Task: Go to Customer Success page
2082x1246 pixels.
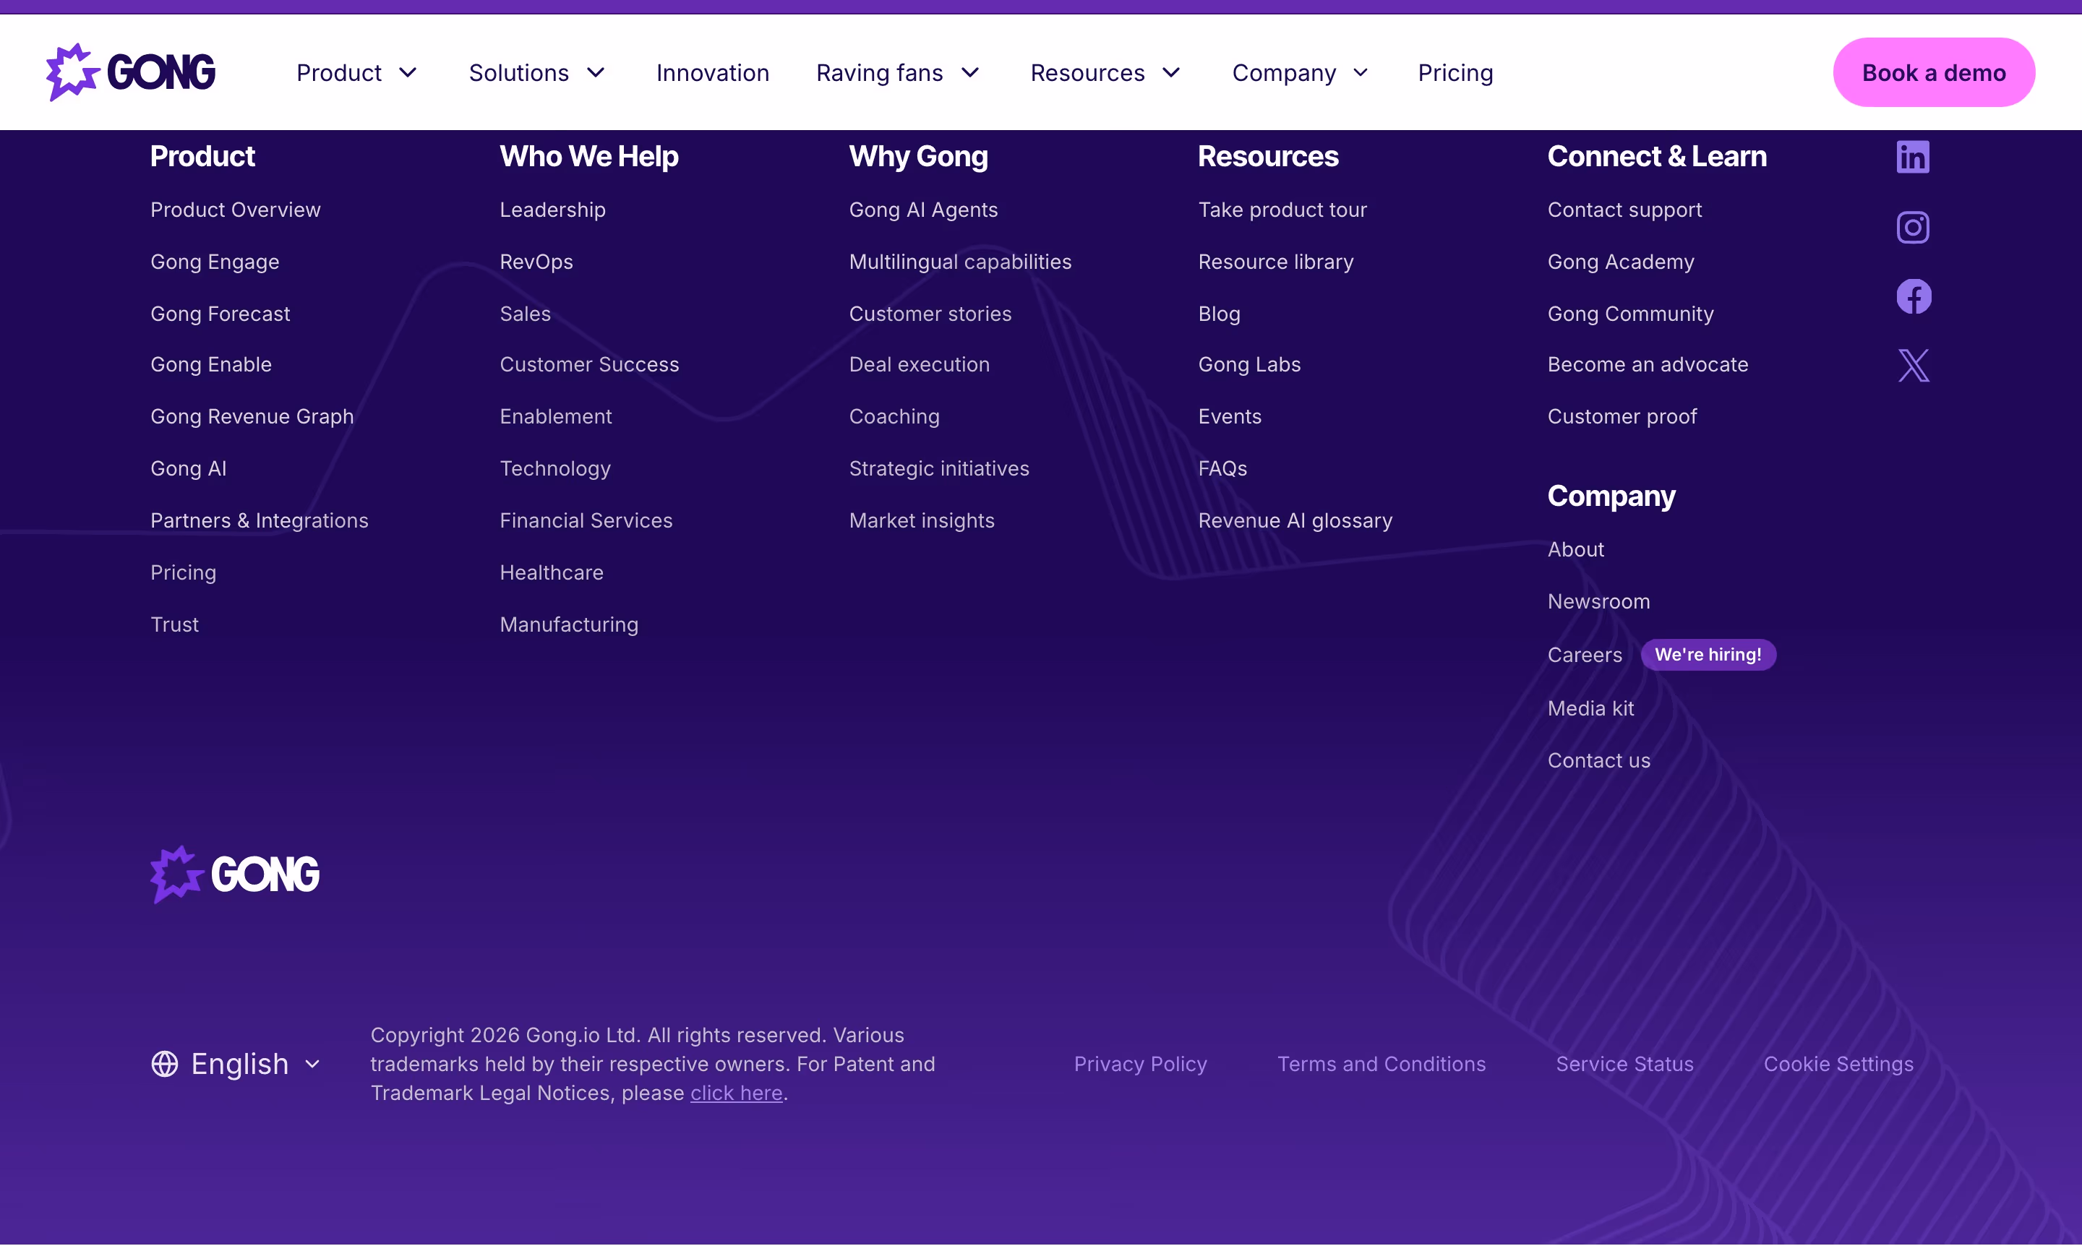Action: [590, 364]
